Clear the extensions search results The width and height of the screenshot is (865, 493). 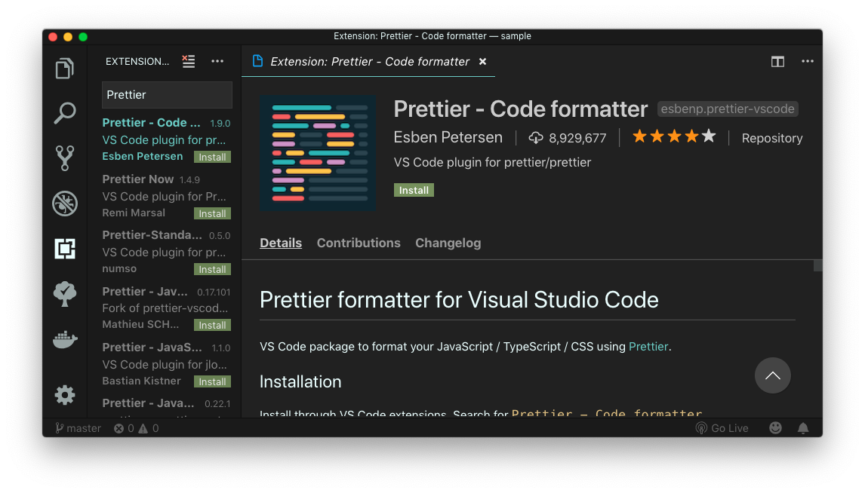point(189,61)
